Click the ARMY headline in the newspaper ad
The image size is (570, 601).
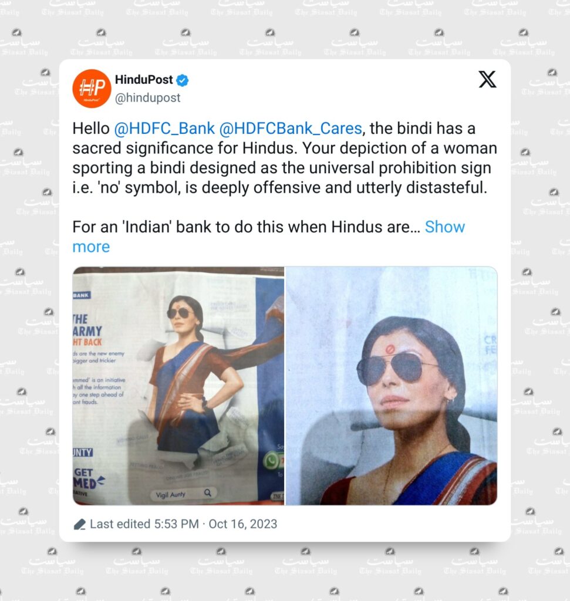[x=87, y=331]
